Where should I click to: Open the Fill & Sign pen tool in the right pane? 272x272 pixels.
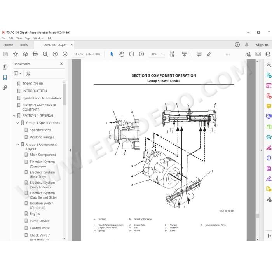[269, 179]
